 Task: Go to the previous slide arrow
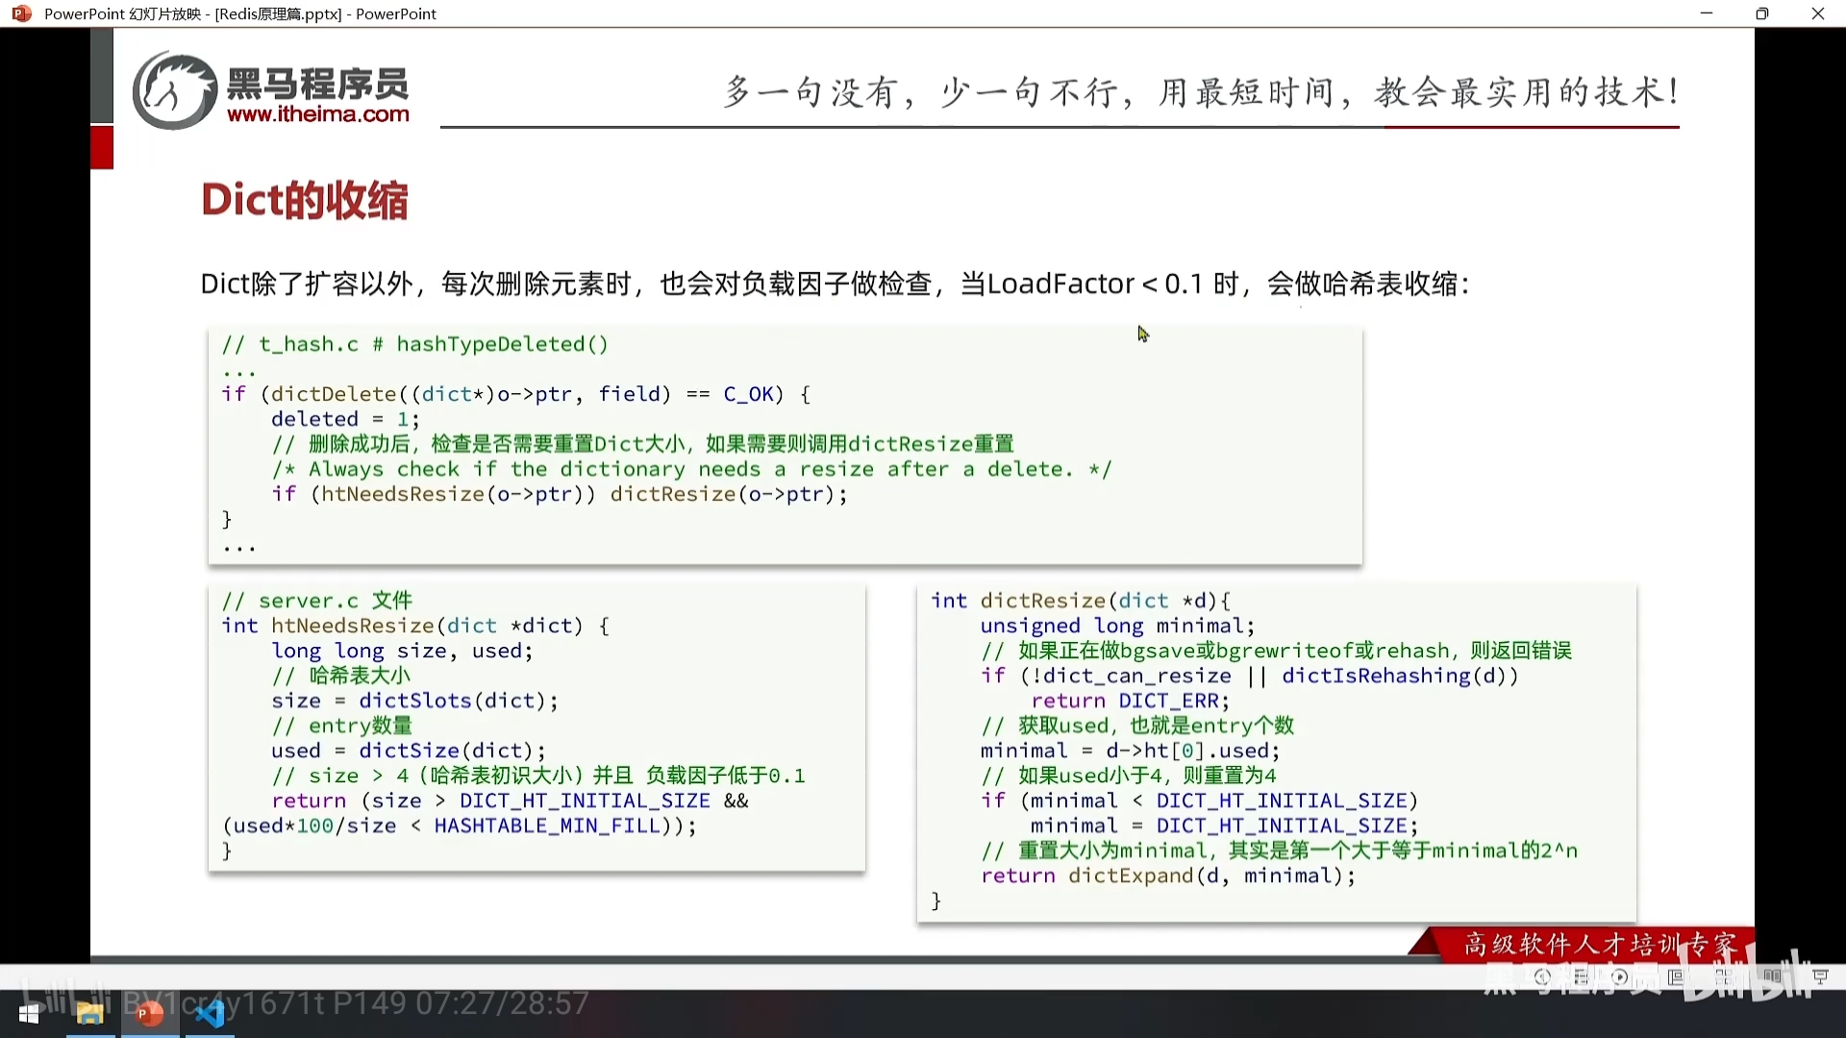click(1542, 976)
